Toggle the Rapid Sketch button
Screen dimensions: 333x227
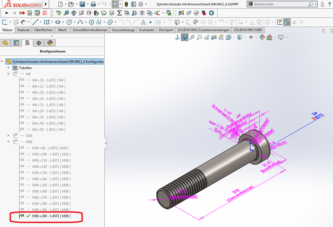(280, 22)
